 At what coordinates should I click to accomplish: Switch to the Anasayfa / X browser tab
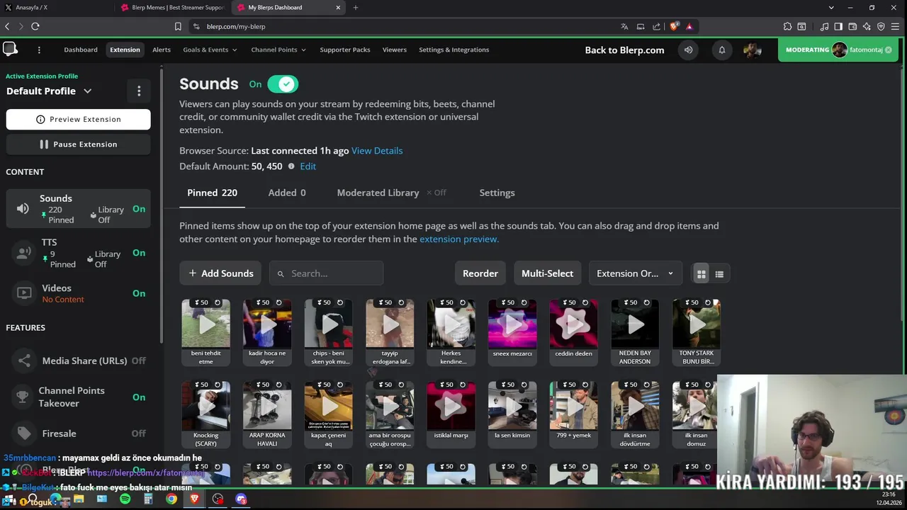(x=57, y=8)
